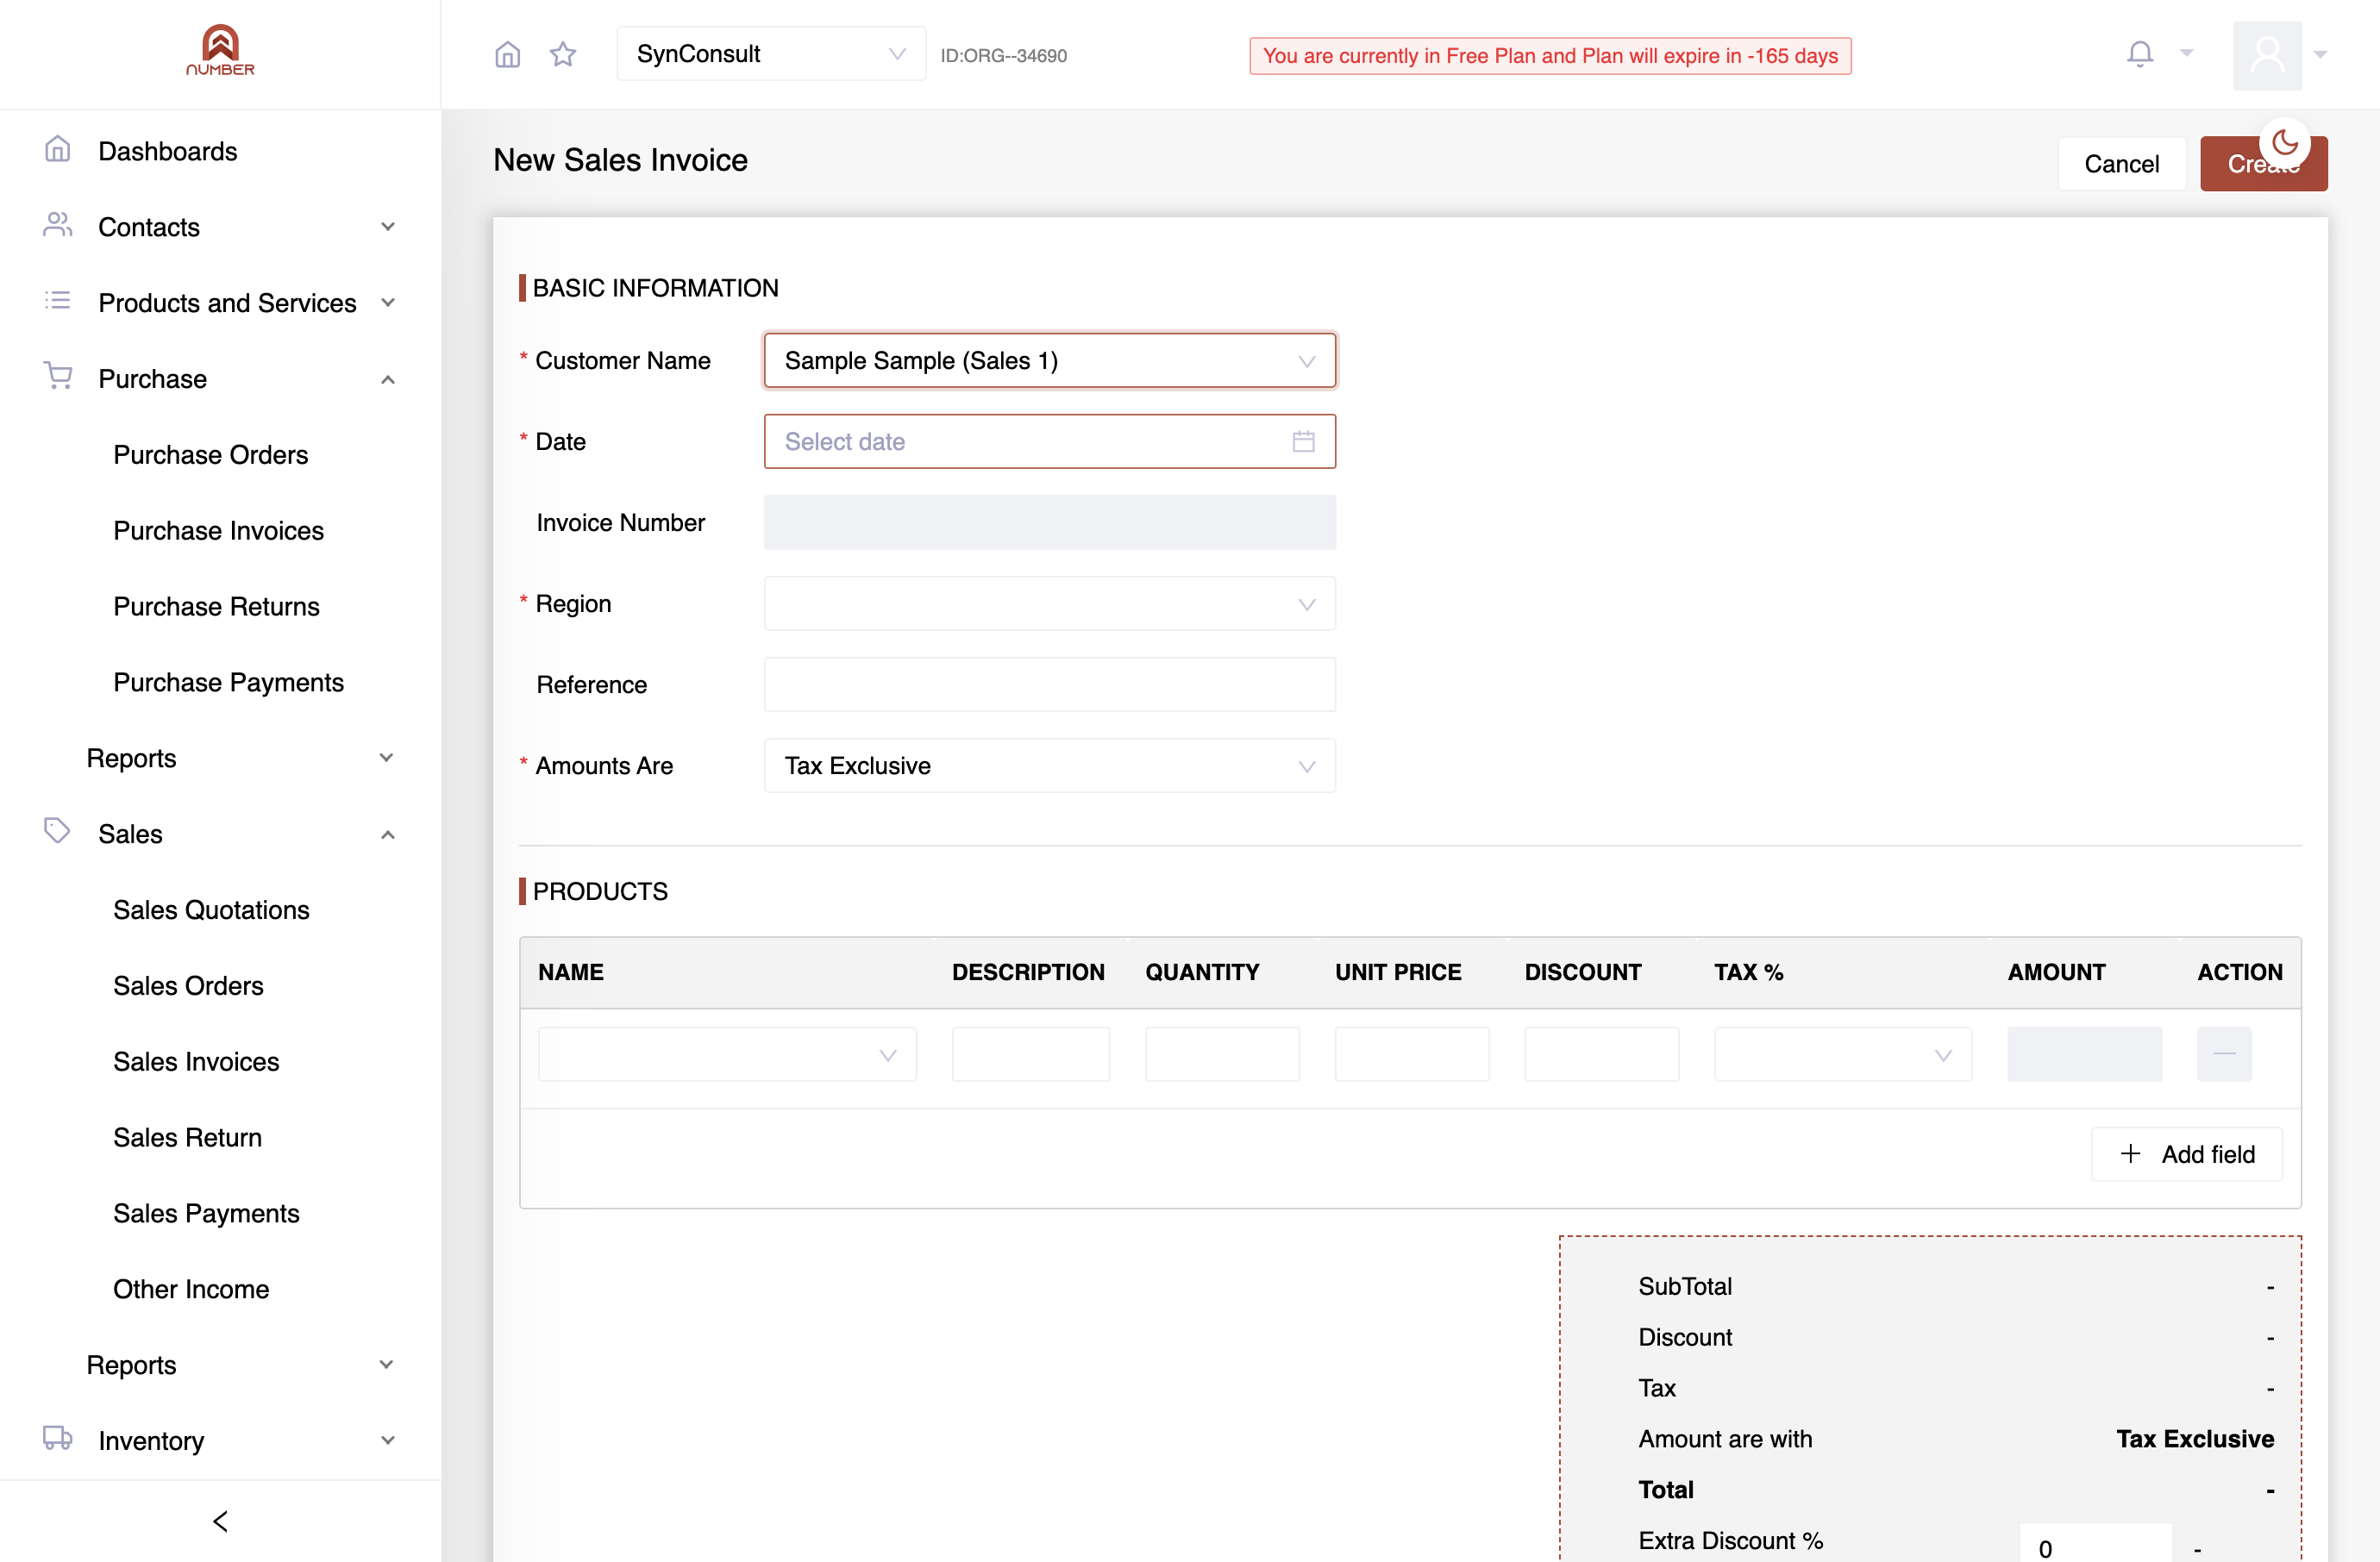Screen dimensions: 2380x1562
Task: Open the Region dropdown
Action: (1050, 603)
